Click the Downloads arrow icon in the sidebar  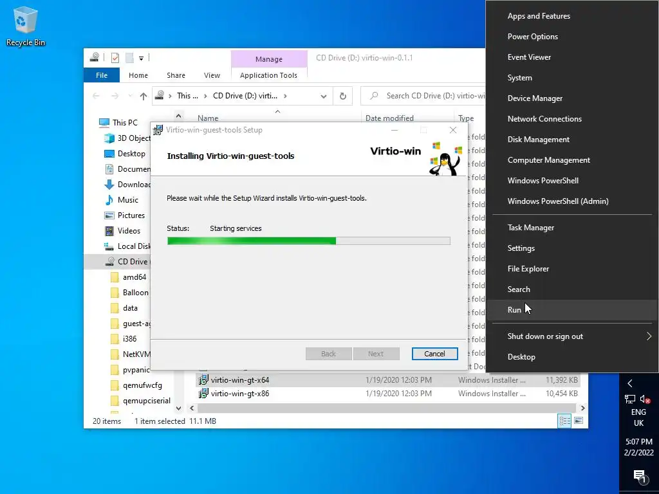(x=109, y=185)
